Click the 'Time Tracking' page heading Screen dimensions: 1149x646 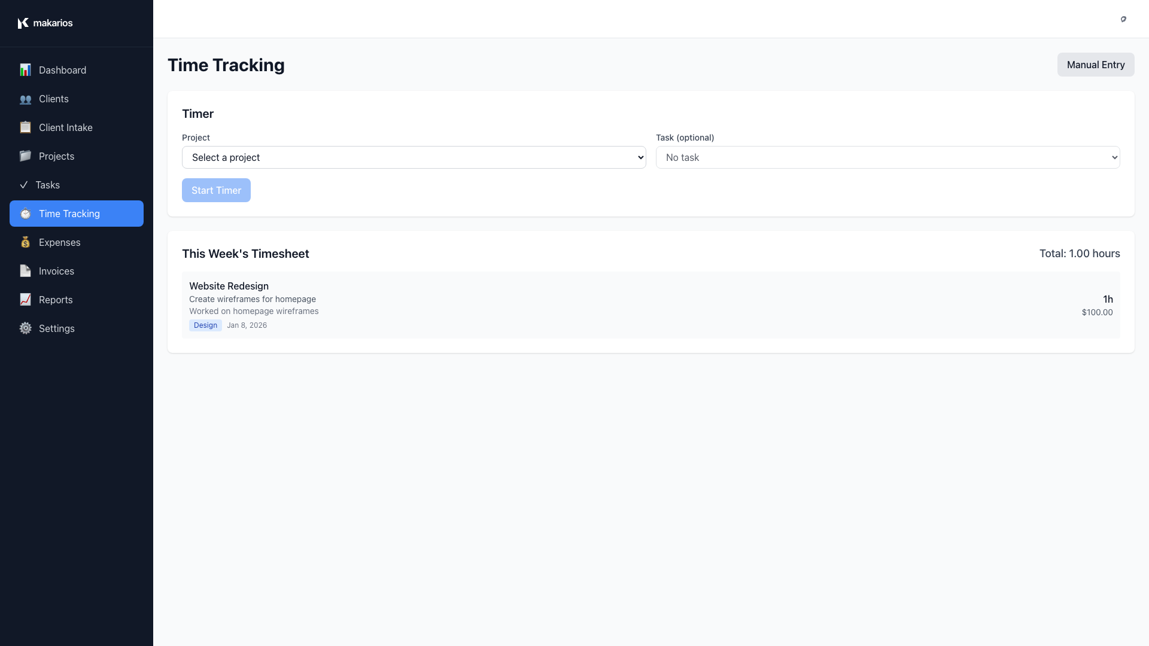[x=226, y=65]
